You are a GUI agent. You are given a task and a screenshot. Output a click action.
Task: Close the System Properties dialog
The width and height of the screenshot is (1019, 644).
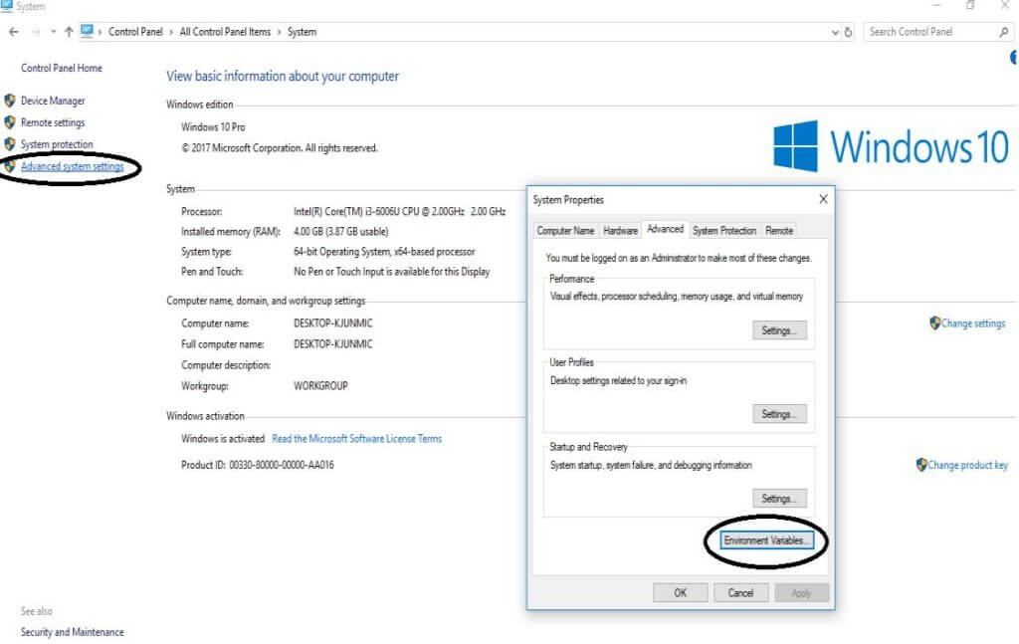click(x=823, y=199)
